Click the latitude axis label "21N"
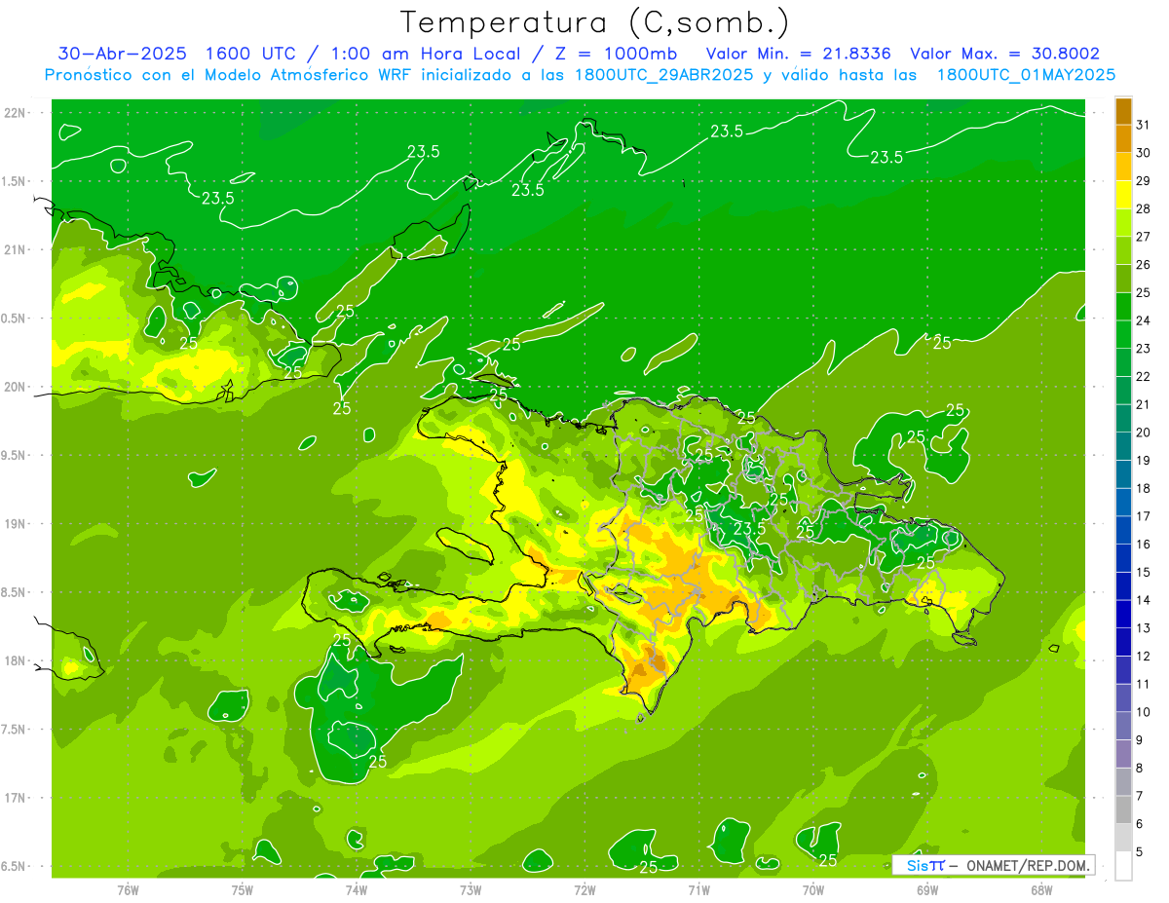1169x903 pixels. pos(17,249)
